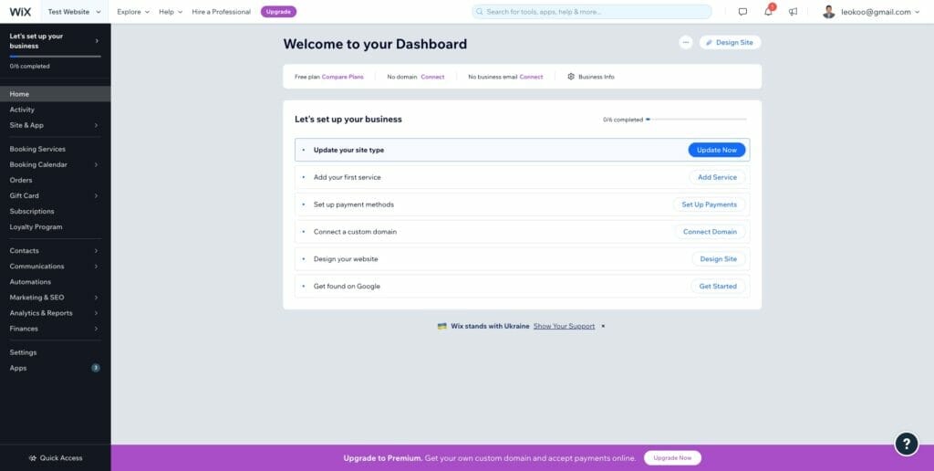Expand Marketing & SEO sidebar section

(55, 298)
